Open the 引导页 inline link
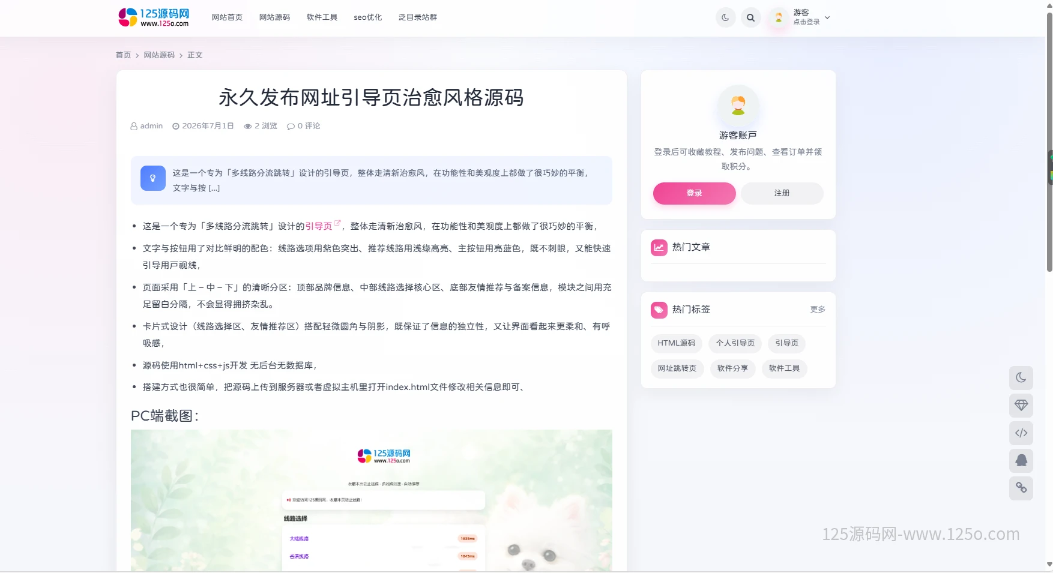 pos(319,226)
